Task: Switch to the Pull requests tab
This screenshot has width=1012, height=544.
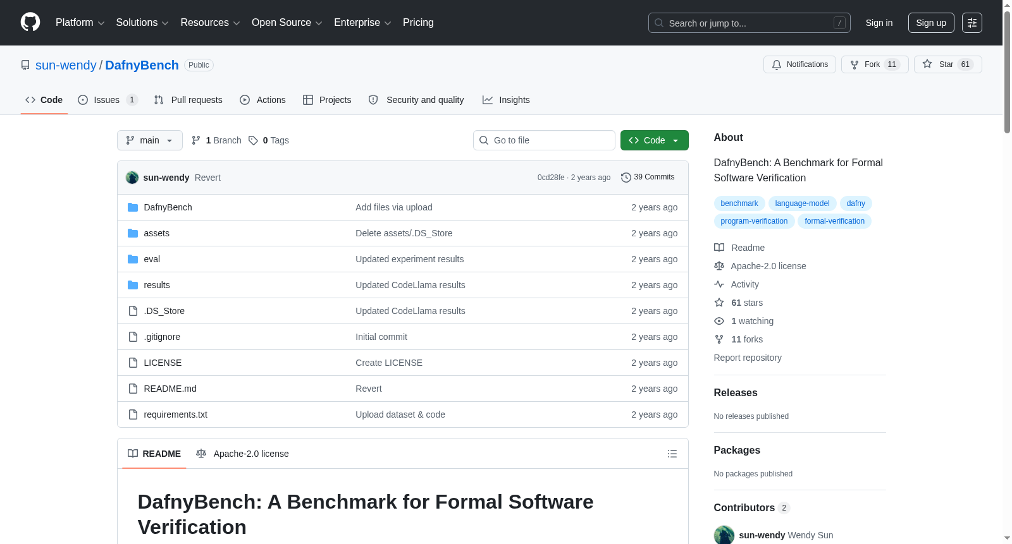Action: [x=188, y=100]
